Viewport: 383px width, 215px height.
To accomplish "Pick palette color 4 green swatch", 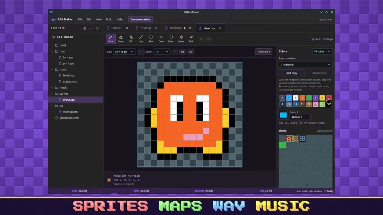I will point(309,98).
